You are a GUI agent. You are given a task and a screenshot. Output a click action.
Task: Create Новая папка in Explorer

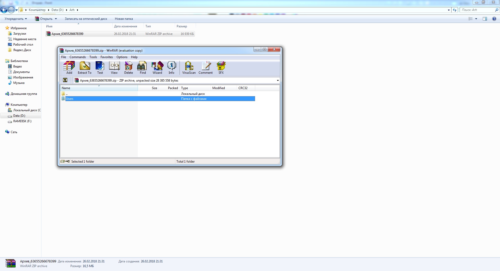pyautogui.click(x=124, y=19)
